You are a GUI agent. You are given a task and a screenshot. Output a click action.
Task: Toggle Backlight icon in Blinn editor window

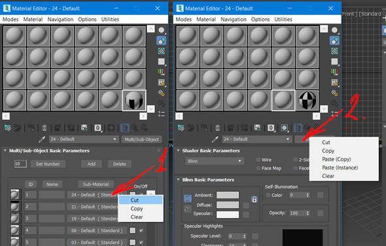[334, 40]
